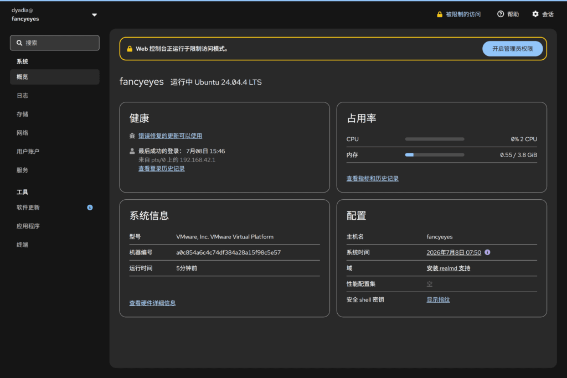Open the dyadia@fancyeyes host selector
567x378 pixels.
click(x=54, y=15)
